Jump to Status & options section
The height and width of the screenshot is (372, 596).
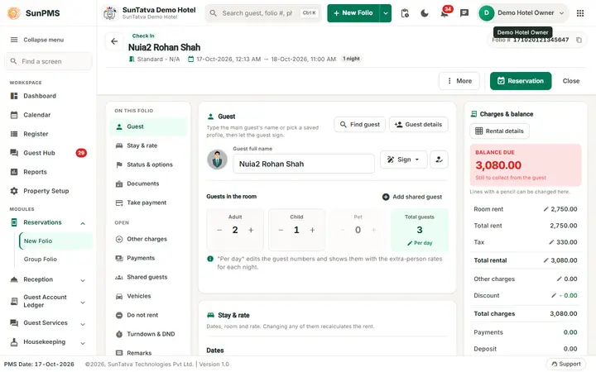coord(149,165)
